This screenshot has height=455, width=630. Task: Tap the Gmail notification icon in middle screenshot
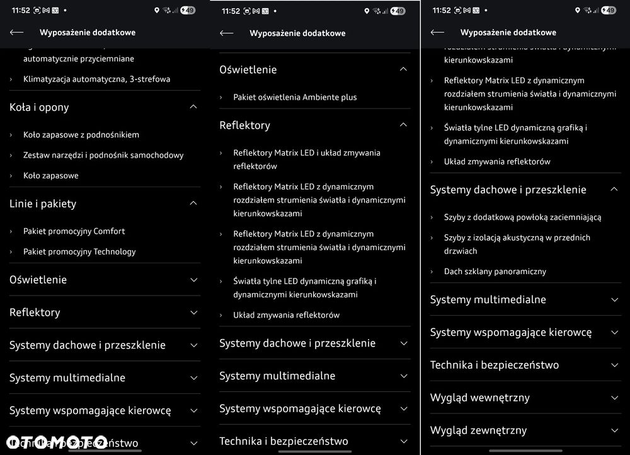256,11
